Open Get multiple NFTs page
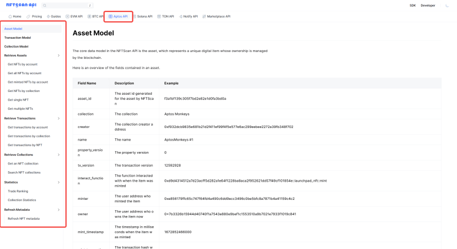457x249 pixels. pyautogui.click(x=20, y=109)
